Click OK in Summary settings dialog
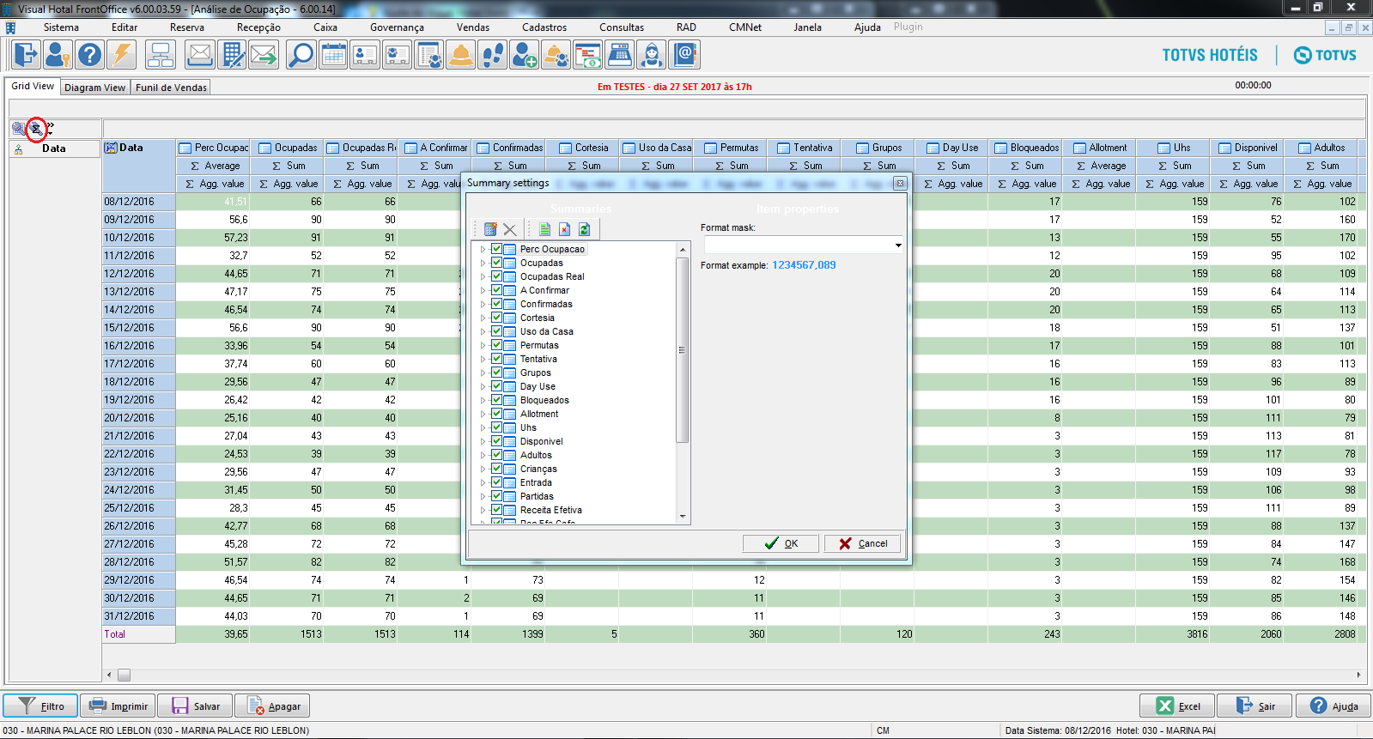Image resolution: width=1373 pixels, height=739 pixels. click(x=781, y=543)
